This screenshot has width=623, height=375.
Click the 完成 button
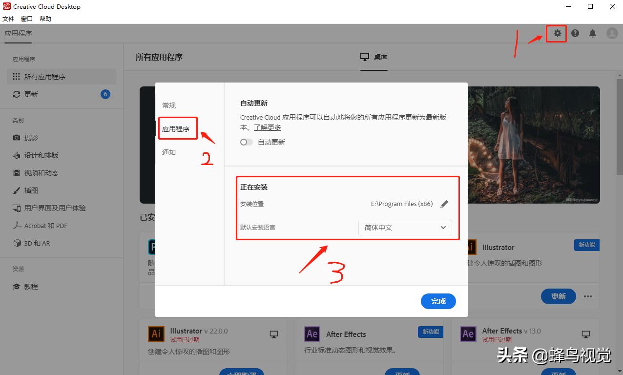click(438, 301)
